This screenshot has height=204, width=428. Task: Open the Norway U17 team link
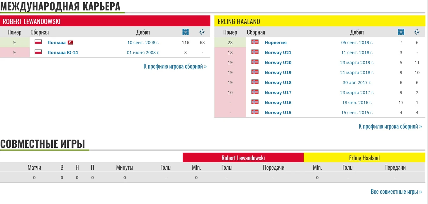tap(278, 92)
